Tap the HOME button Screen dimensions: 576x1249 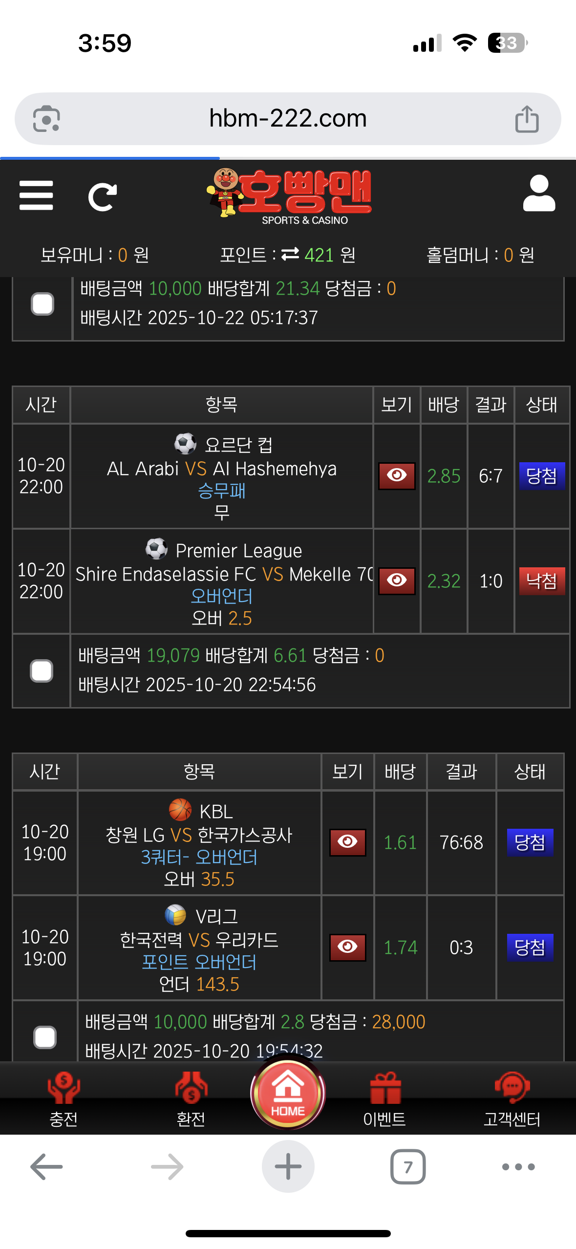[x=288, y=1092]
